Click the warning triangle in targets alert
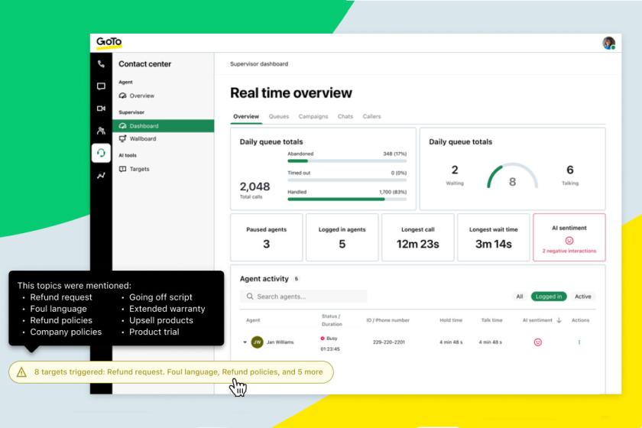This screenshot has width=642, height=428. point(21,372)
